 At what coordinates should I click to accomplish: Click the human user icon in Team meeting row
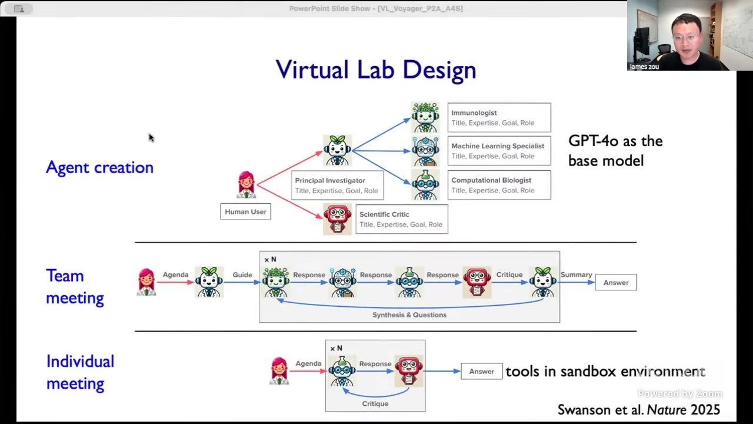[x=146, y=282]
